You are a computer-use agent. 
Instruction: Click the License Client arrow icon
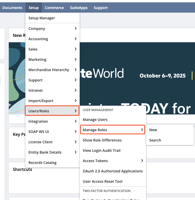pos(76,142)
